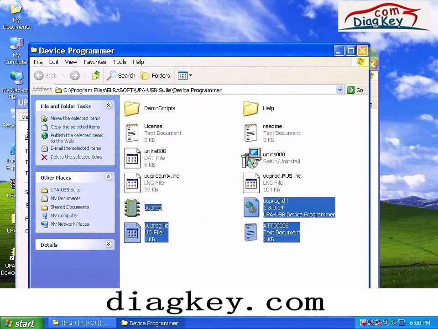Open the Edit menu
This screenshot has height=329, width=438.
[x=54, y=62]
